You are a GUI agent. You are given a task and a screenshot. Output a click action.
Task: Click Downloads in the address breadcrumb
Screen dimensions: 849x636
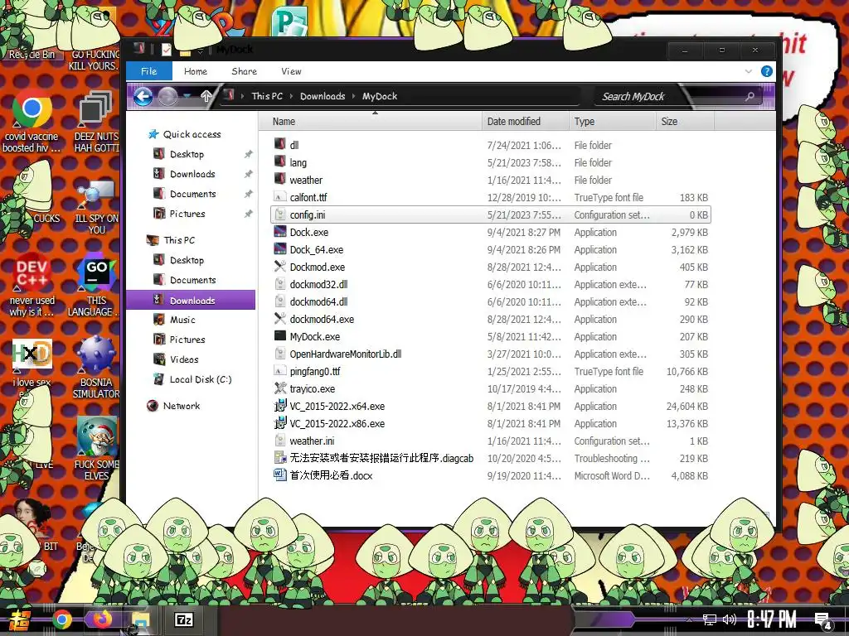point(323,96)
